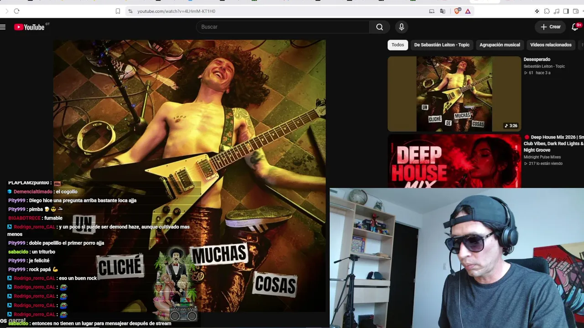Open the Brave Shields lion icon

[457, 11]
